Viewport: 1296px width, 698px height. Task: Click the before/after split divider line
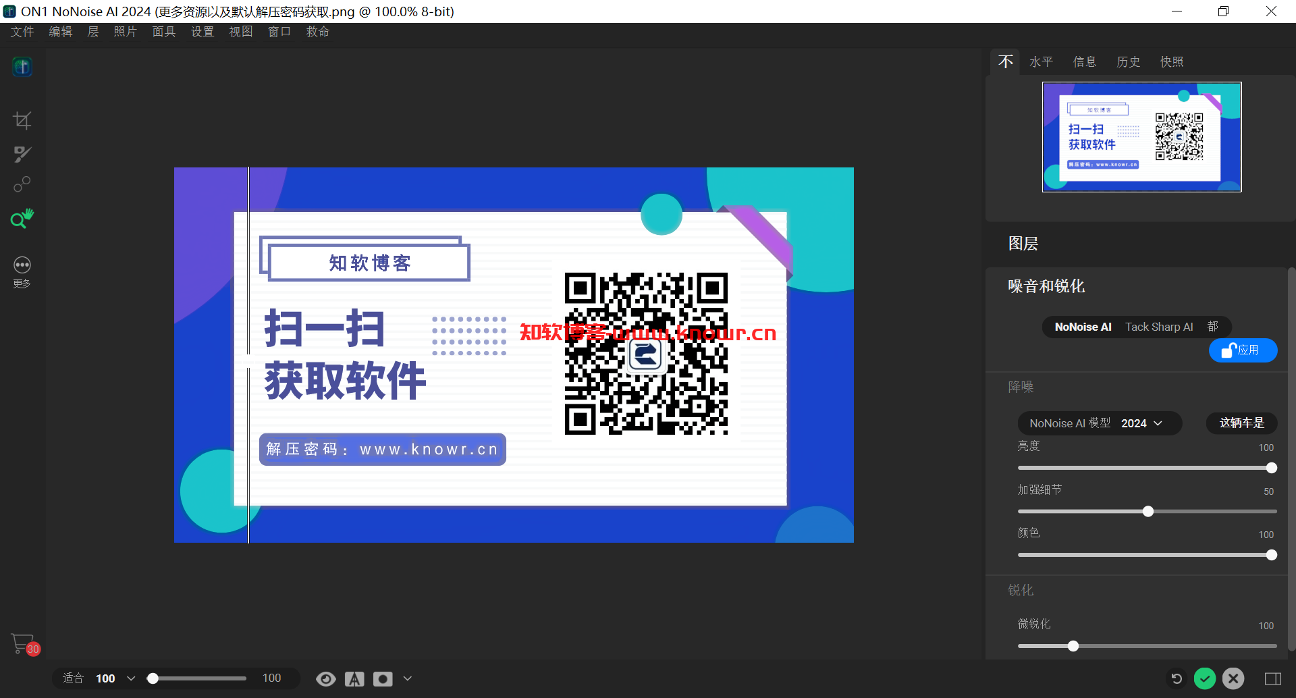(x=248, y=355)
